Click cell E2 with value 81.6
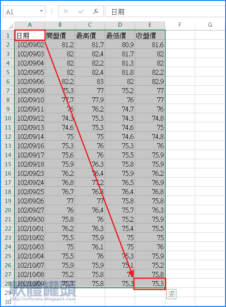This screenshot has height=307, width=226. tap(150, 45)
